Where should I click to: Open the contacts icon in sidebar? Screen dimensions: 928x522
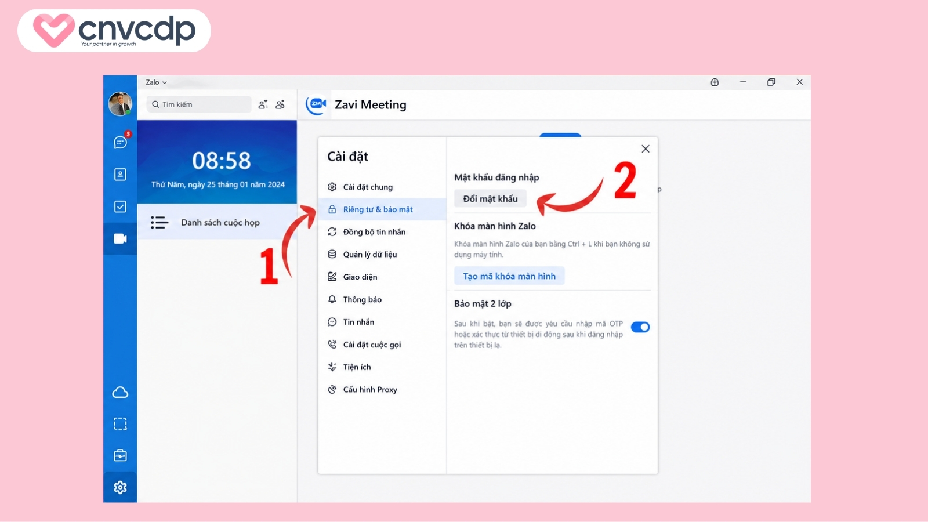(x=120, y=175)
